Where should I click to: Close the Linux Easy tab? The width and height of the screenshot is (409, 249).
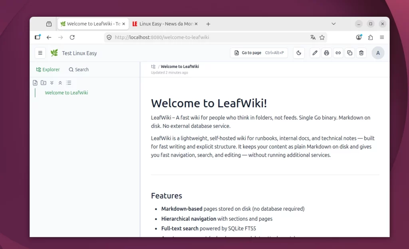(x=196, y=24)
